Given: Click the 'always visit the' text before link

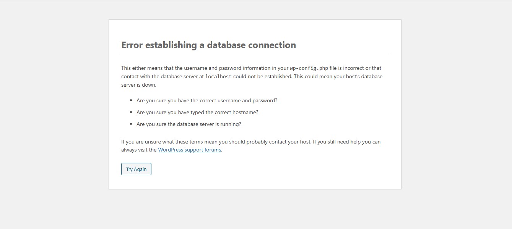Looking at the screenshot, I should point(139,150).
